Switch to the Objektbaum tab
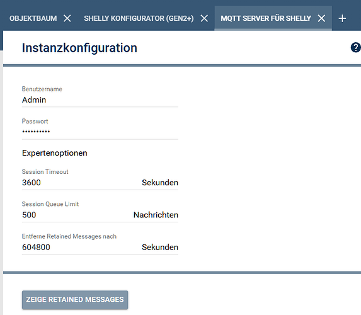This screenshot has width=361, height=315. pos(33,18)
